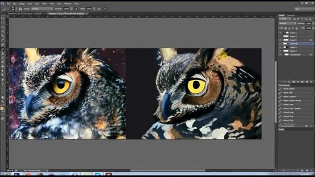
Task: Filter layers by adjustment layers icon
Action: coord(298,19)
